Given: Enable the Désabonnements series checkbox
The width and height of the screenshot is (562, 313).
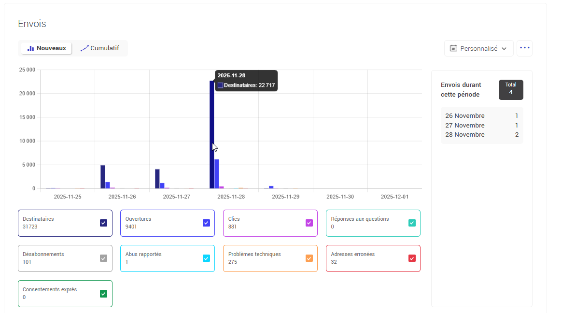Looking at the screenshot, I should pyautogui.click(x=103, y=258).
